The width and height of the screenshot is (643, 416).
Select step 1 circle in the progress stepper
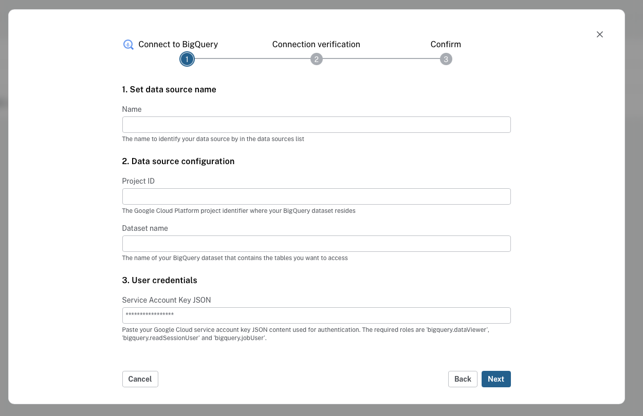click(187, 60)
